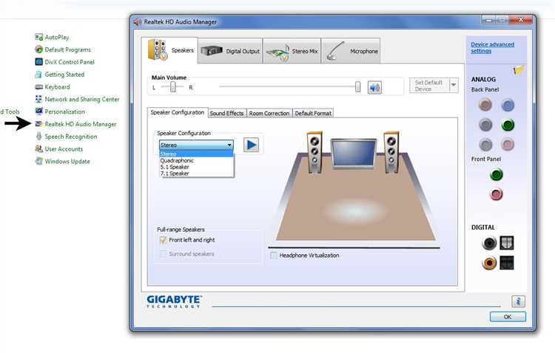Click the TV monitor in room preview
This screenshot has height=353, width=555.
[x=353, y=153]
